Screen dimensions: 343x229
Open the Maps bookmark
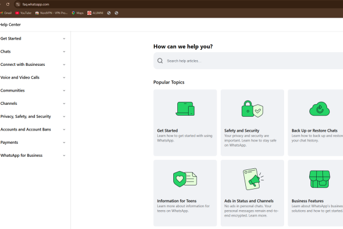(77, 13)
